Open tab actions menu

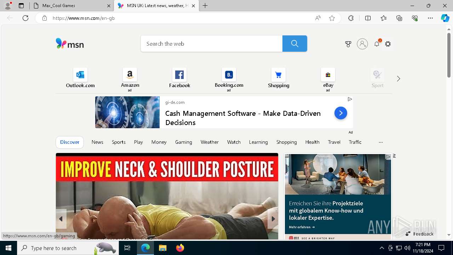21,6
